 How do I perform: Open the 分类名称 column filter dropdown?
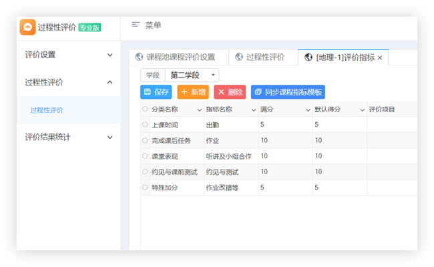point(198,109)
